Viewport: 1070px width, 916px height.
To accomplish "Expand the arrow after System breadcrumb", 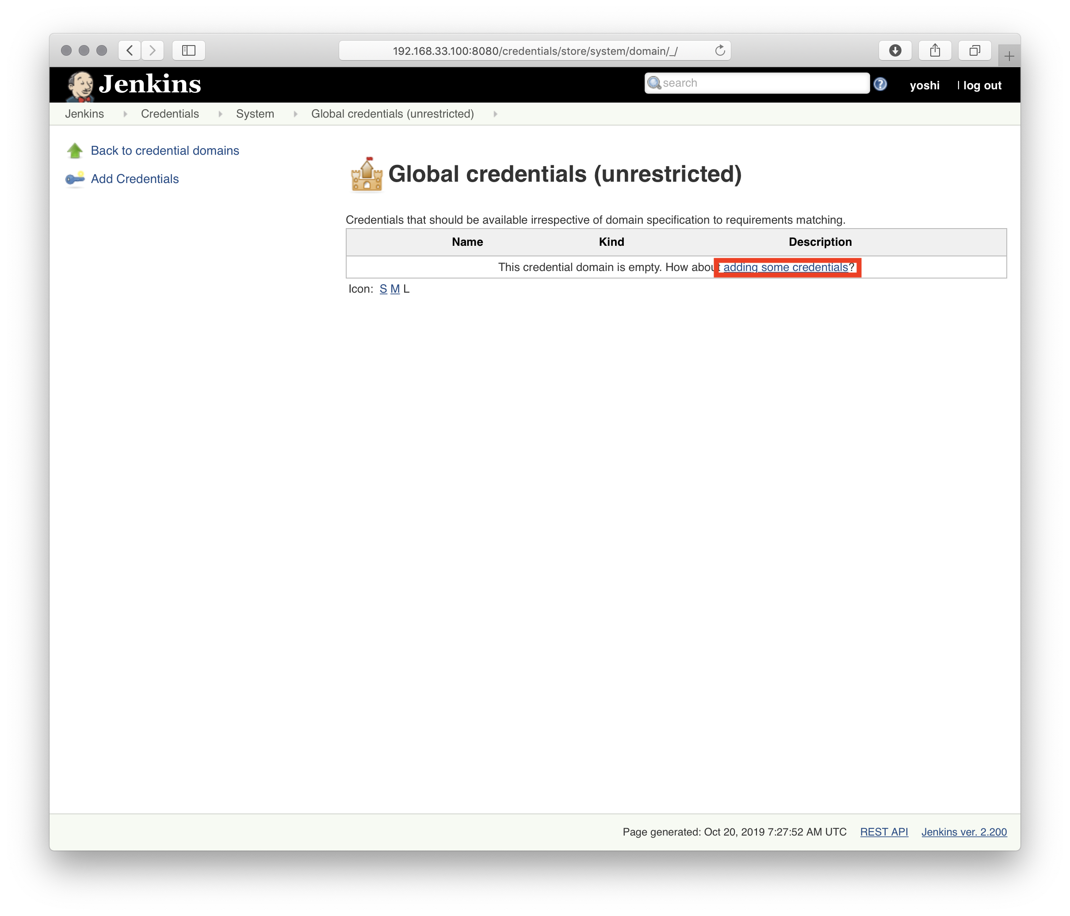I will click(295, 114).
